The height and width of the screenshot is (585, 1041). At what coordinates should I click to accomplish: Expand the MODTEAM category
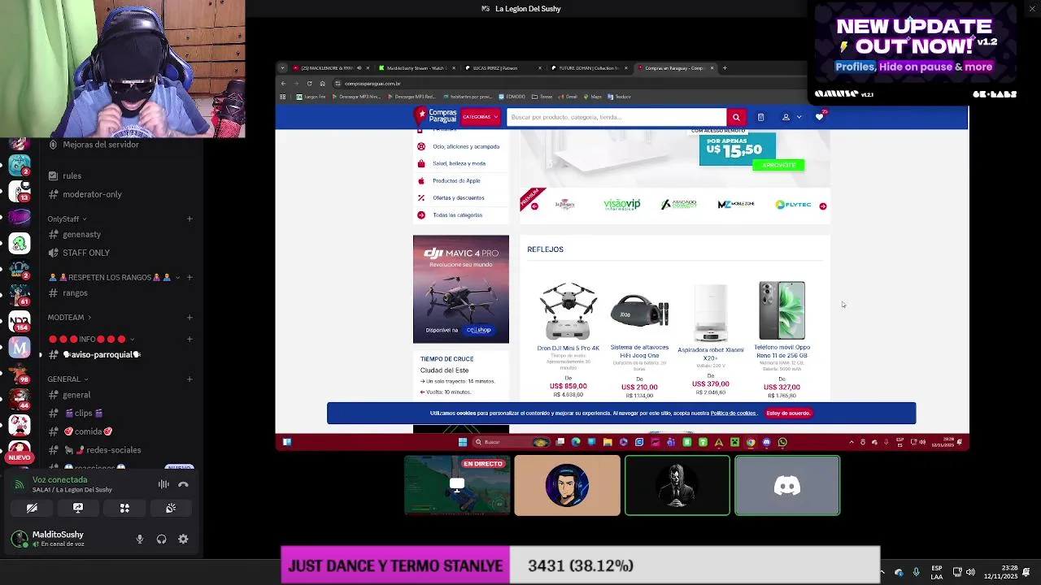tap(69, 318)
